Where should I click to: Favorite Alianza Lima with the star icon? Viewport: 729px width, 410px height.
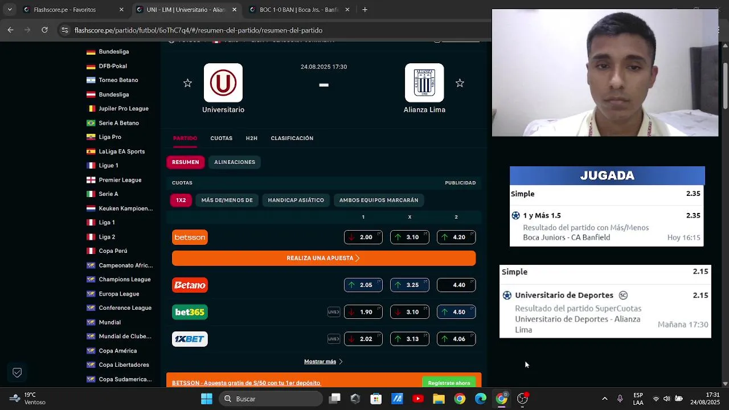coord(460,83)
